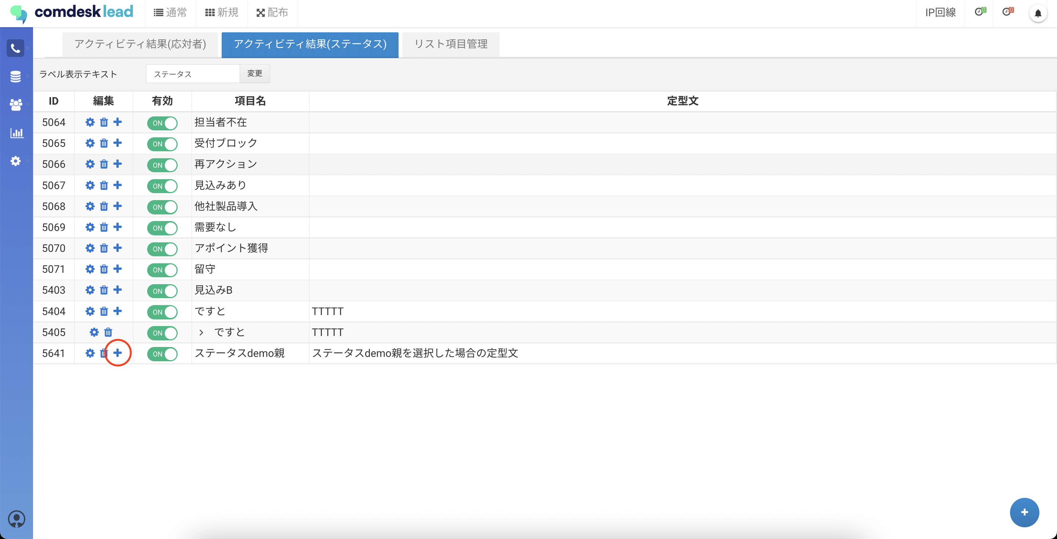Image resolution: width=1057 pixels, height=539 pixels.
Task: Toggle the switch on row 5403 見込みB
Action: pyautogui.click(x=163, y=291)
